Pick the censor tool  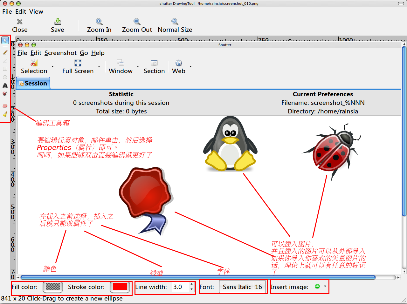(5, 93)
